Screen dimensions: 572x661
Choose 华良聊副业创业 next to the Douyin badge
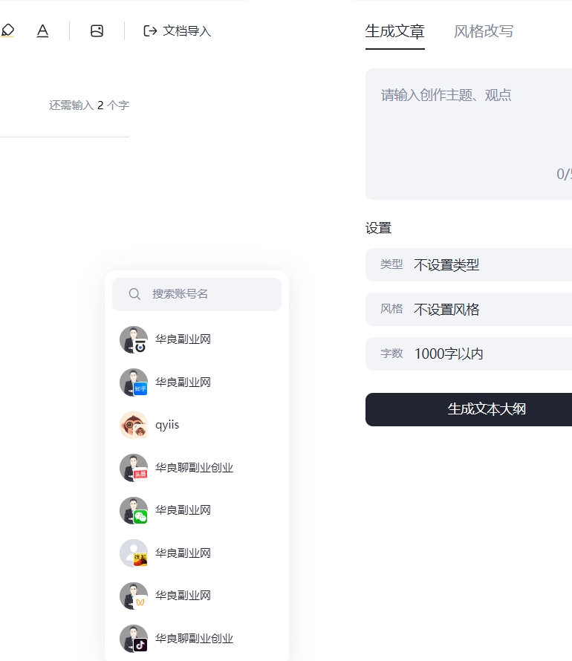[194, 639]
